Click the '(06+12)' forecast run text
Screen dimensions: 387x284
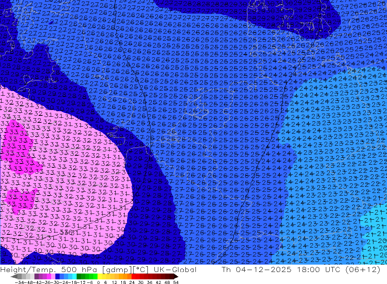[x=364, y=269]
